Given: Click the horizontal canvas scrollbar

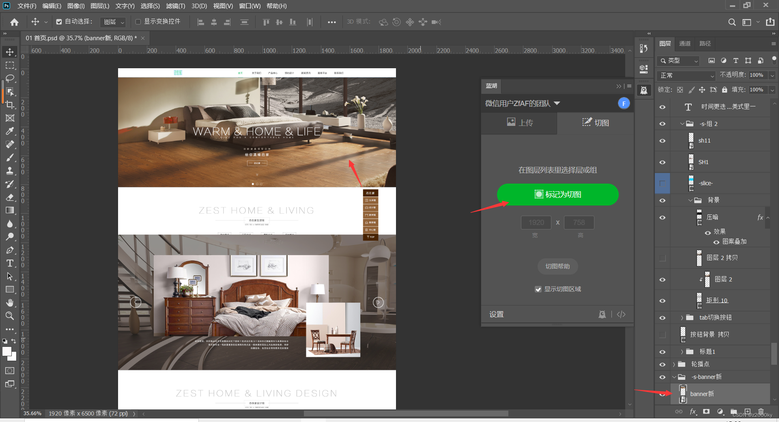Looking at the screenshot, I should click(406, 413).
